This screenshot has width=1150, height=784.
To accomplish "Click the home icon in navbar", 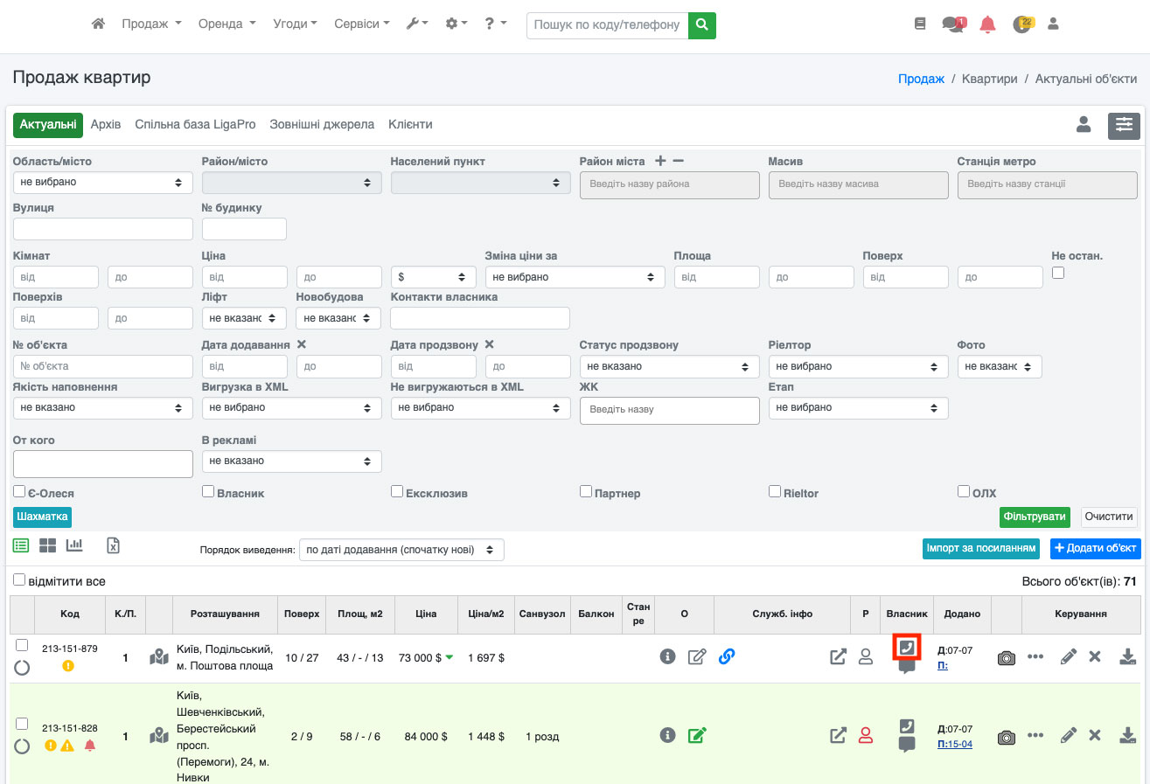I will point(99,24).
